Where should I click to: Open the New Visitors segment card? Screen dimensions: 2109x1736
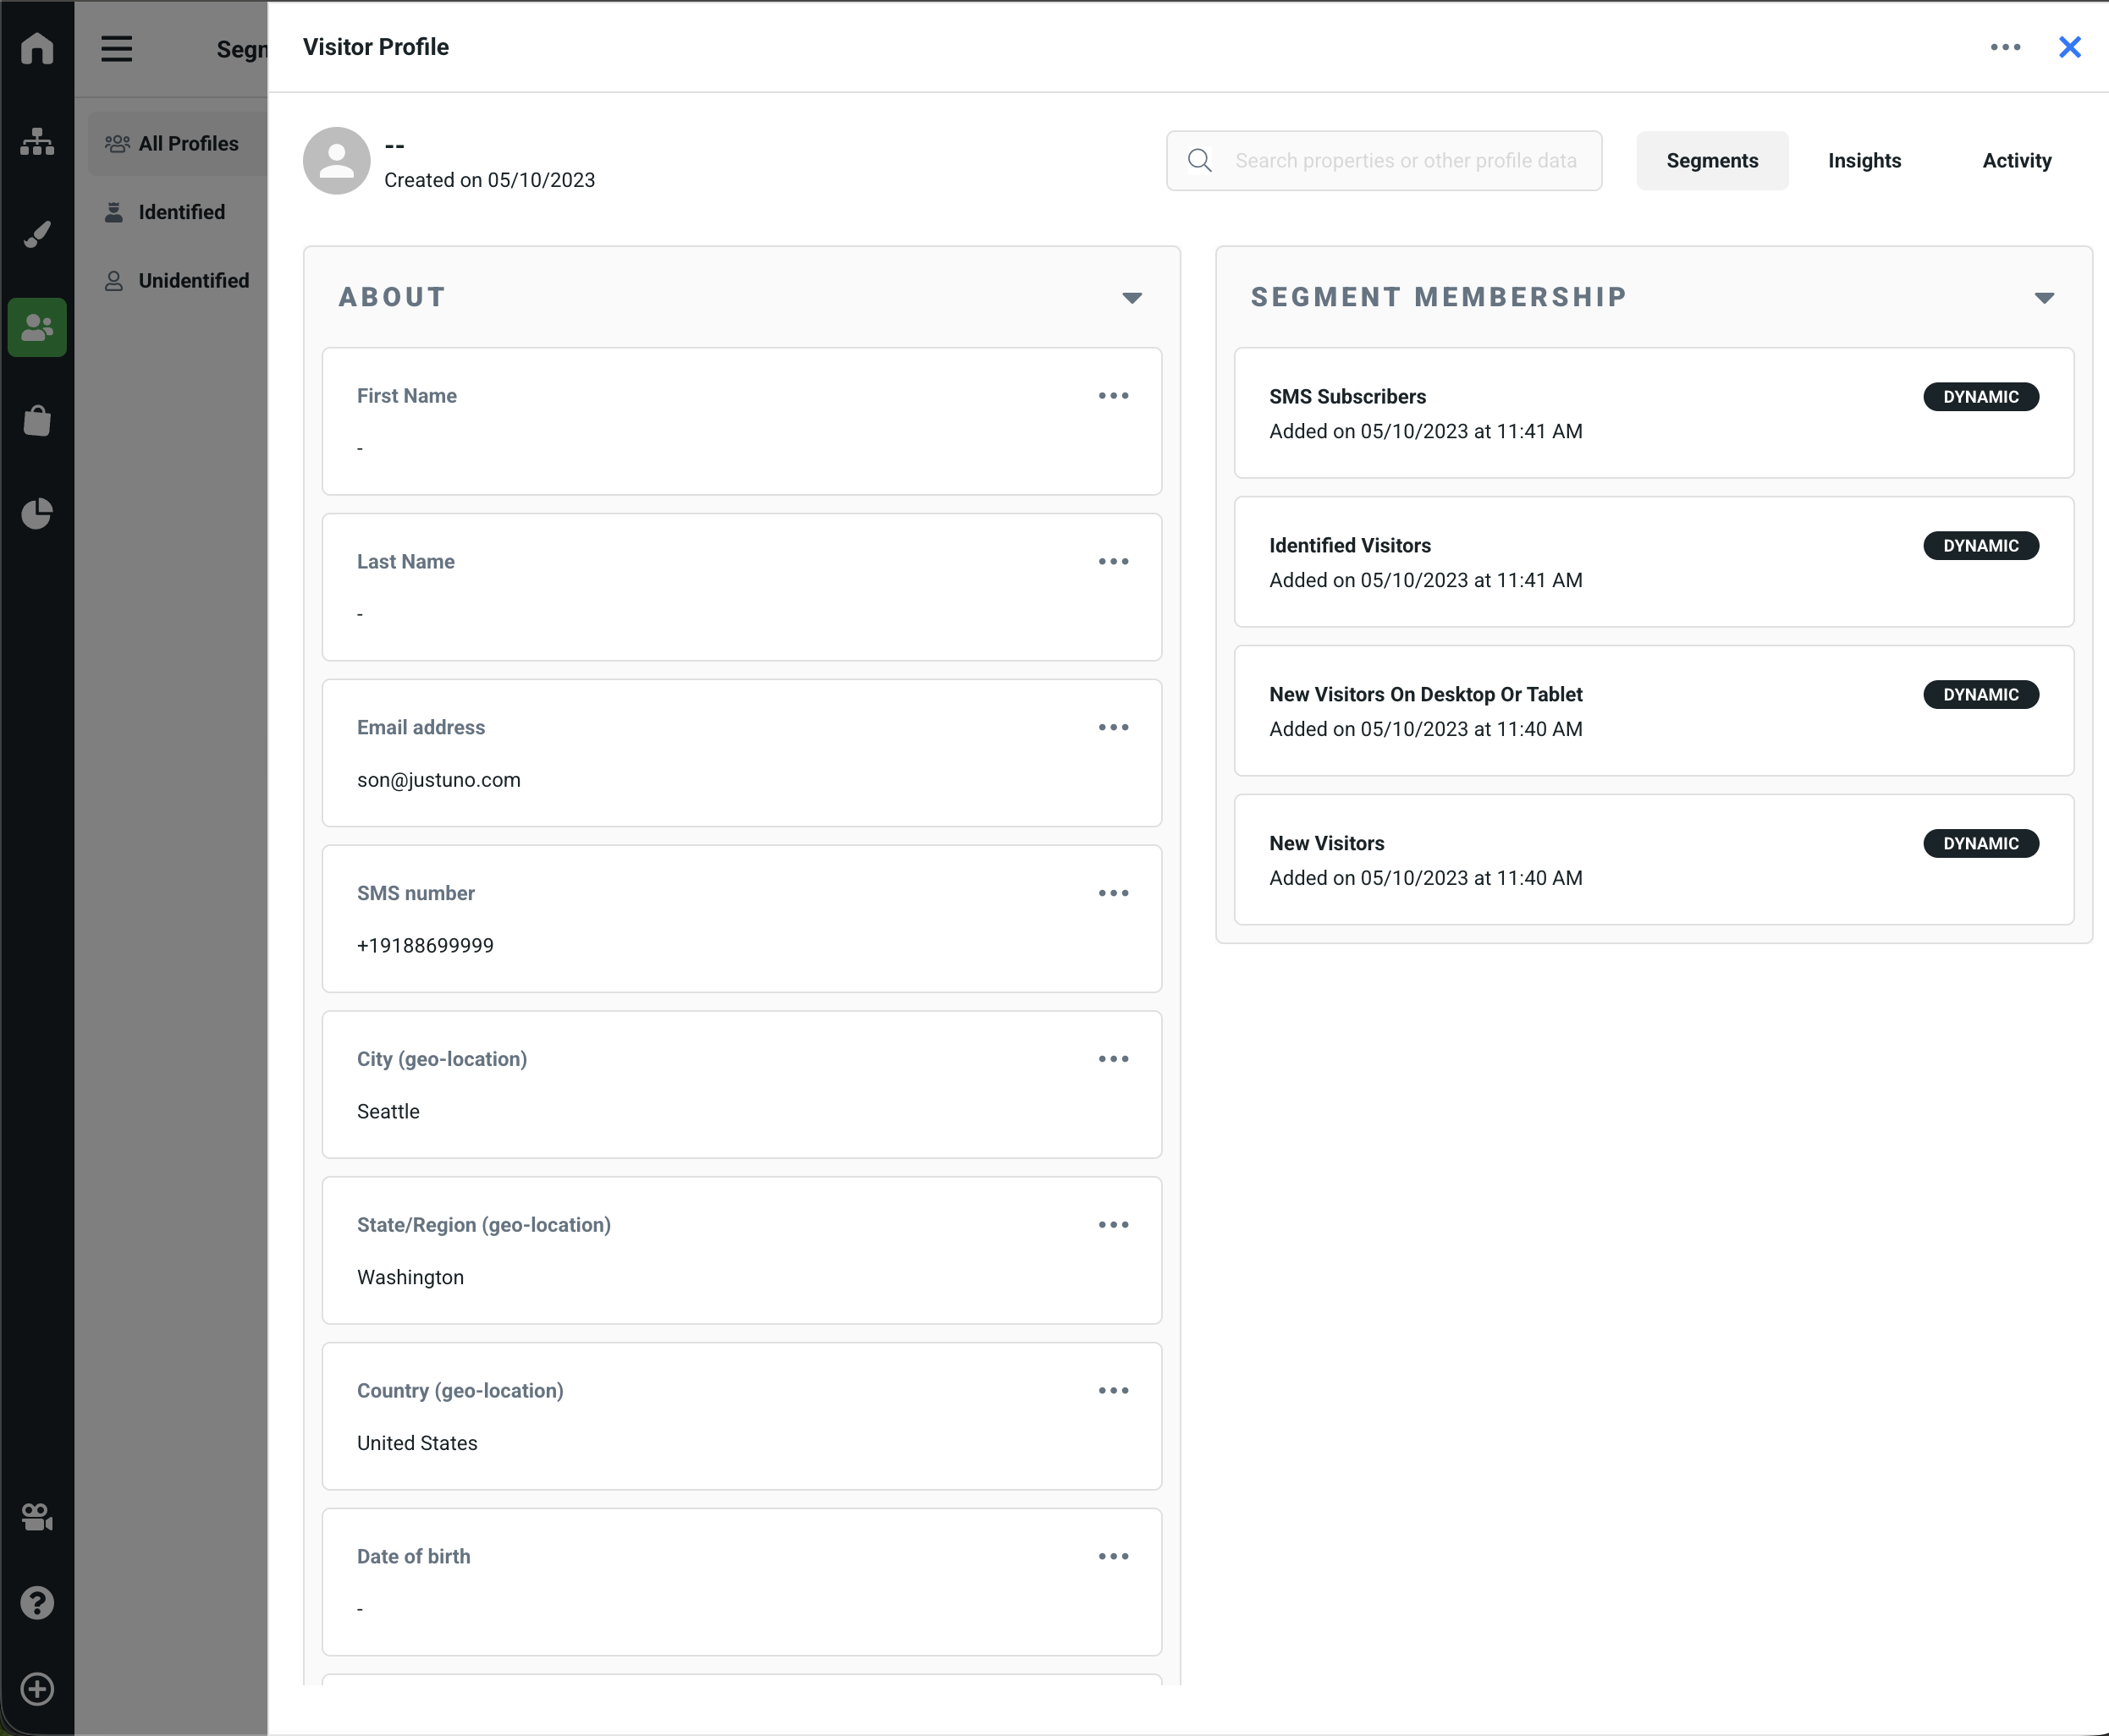[1653, 860]
